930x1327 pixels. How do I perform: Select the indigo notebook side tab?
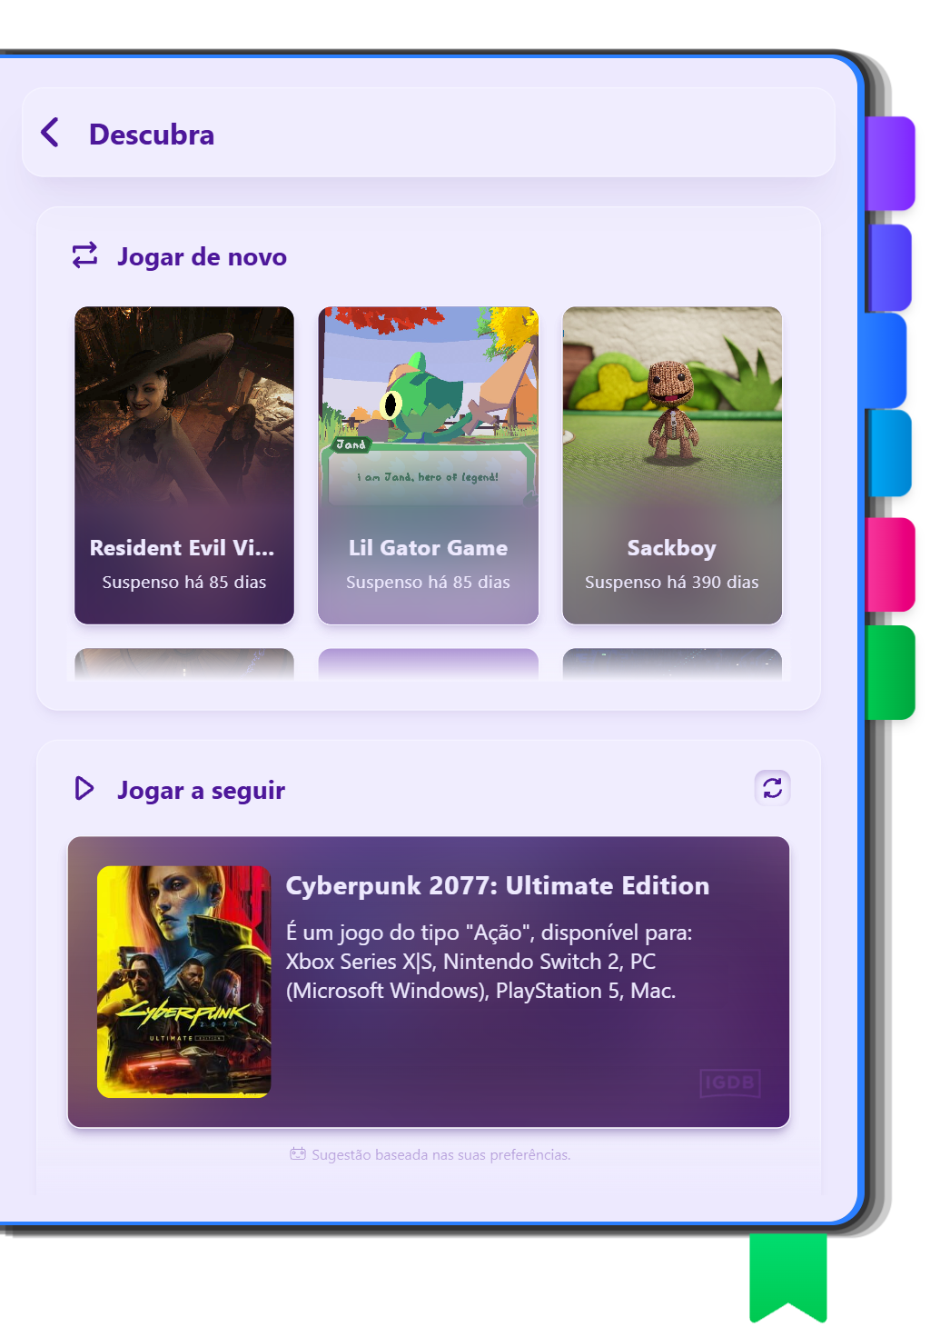pos(888,268)
